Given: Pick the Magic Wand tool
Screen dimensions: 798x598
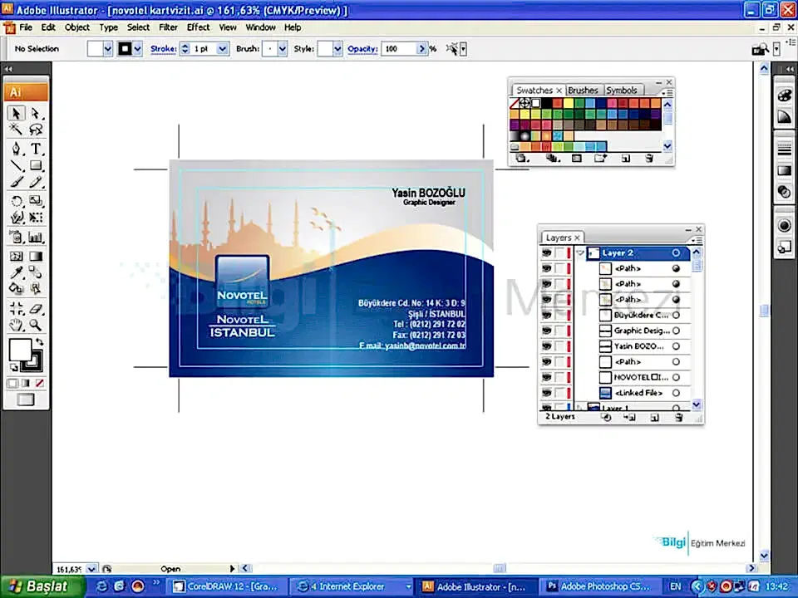Looking at the screenshot, I should pos(17,130).
